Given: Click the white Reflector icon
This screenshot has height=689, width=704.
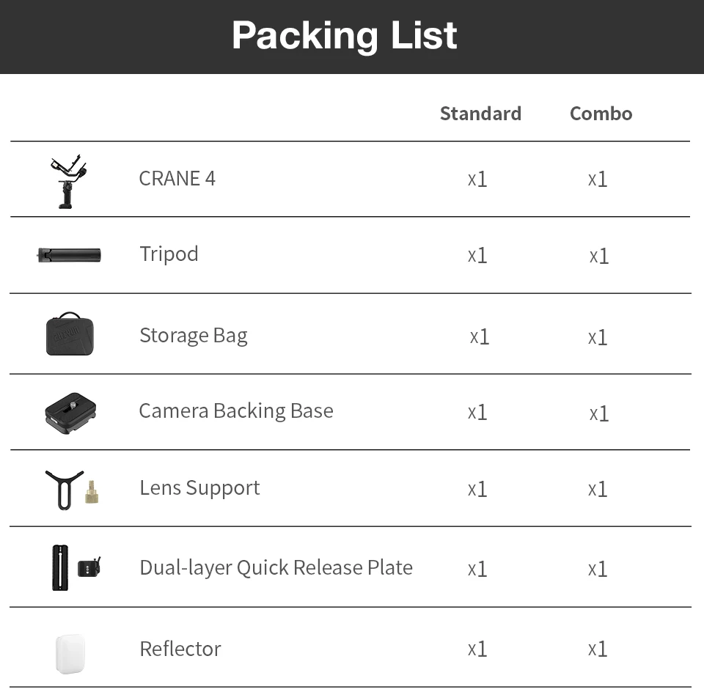Looking at the screenshot, I should click(70, 652).
